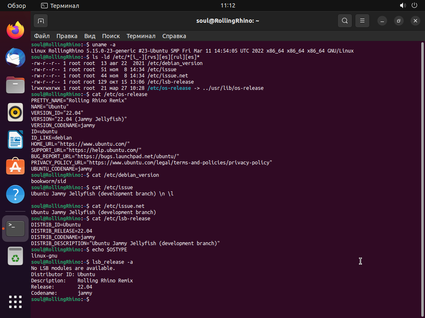Click the SUPPORT_URL https://help.ubuntu.com/ link
425x318 pixels.
103,150
